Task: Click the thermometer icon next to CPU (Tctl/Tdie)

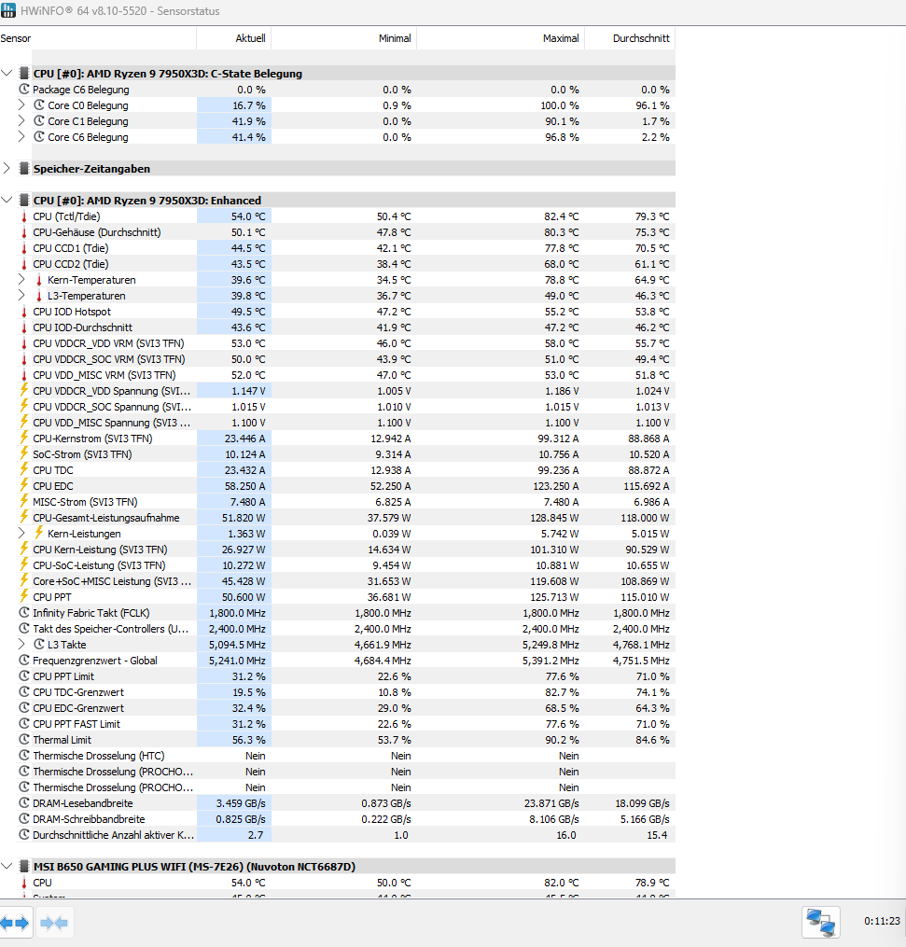Action: click(24, 216)
